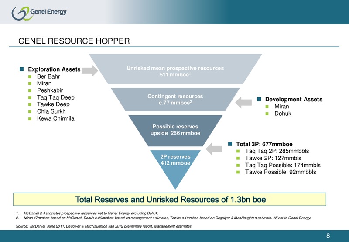Click the Tawke Possible: 92mmbbls line

coord(281,172)
